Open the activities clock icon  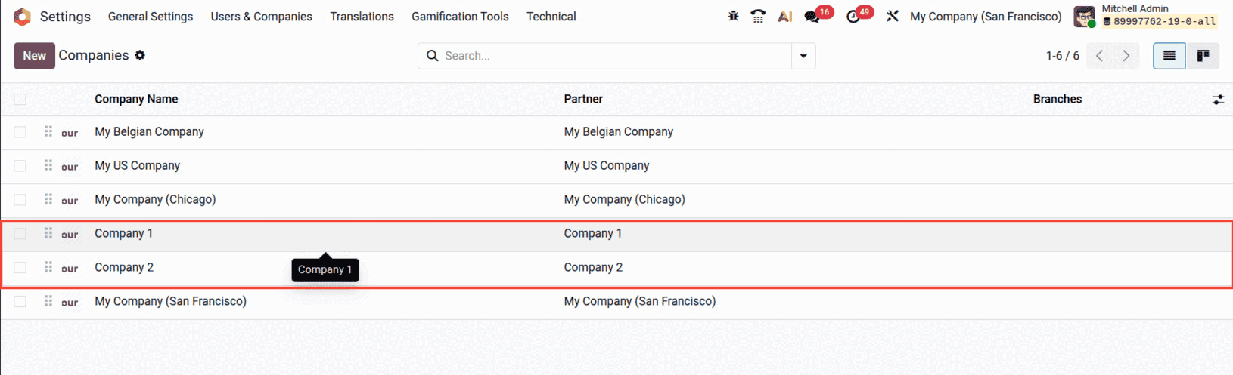click(x=853, y=17)
